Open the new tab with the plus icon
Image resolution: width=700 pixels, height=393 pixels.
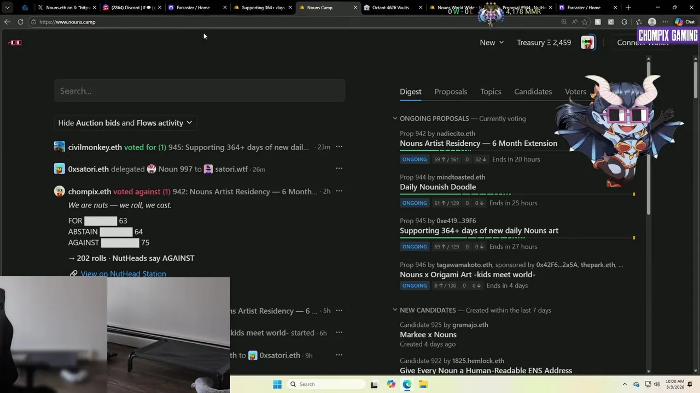click(628, 8)
